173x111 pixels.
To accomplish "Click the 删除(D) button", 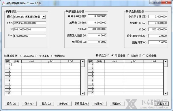I will coord(64,104).
